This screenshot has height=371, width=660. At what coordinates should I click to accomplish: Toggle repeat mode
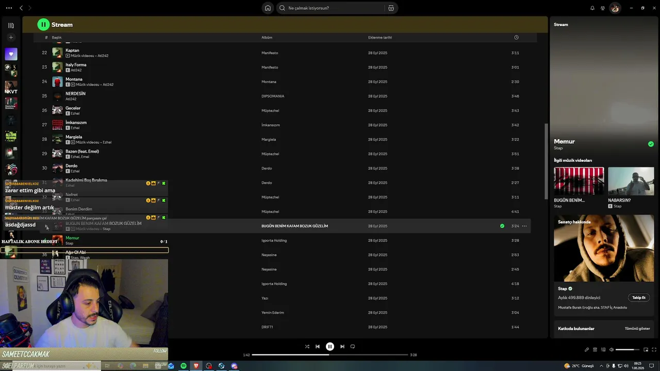click(x=353, y=346)
